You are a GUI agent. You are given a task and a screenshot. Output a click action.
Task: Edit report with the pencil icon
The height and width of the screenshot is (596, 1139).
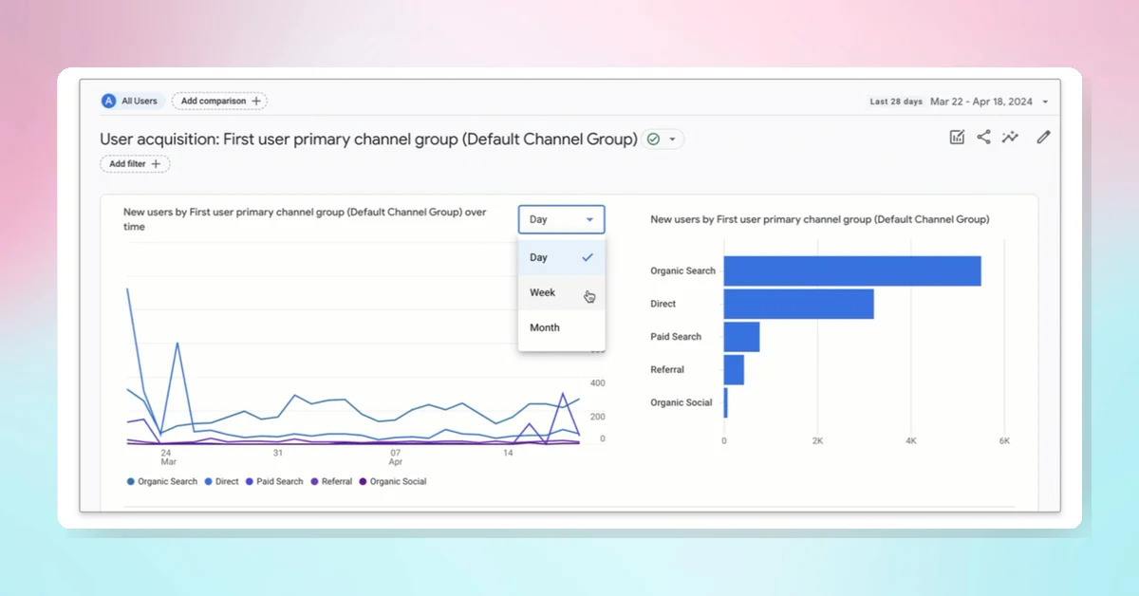tap(1043, 137)
